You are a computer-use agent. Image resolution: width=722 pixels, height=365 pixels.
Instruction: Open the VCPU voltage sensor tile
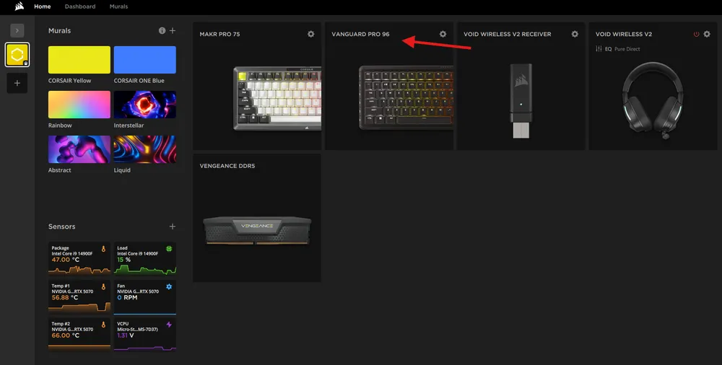[144, 334]
